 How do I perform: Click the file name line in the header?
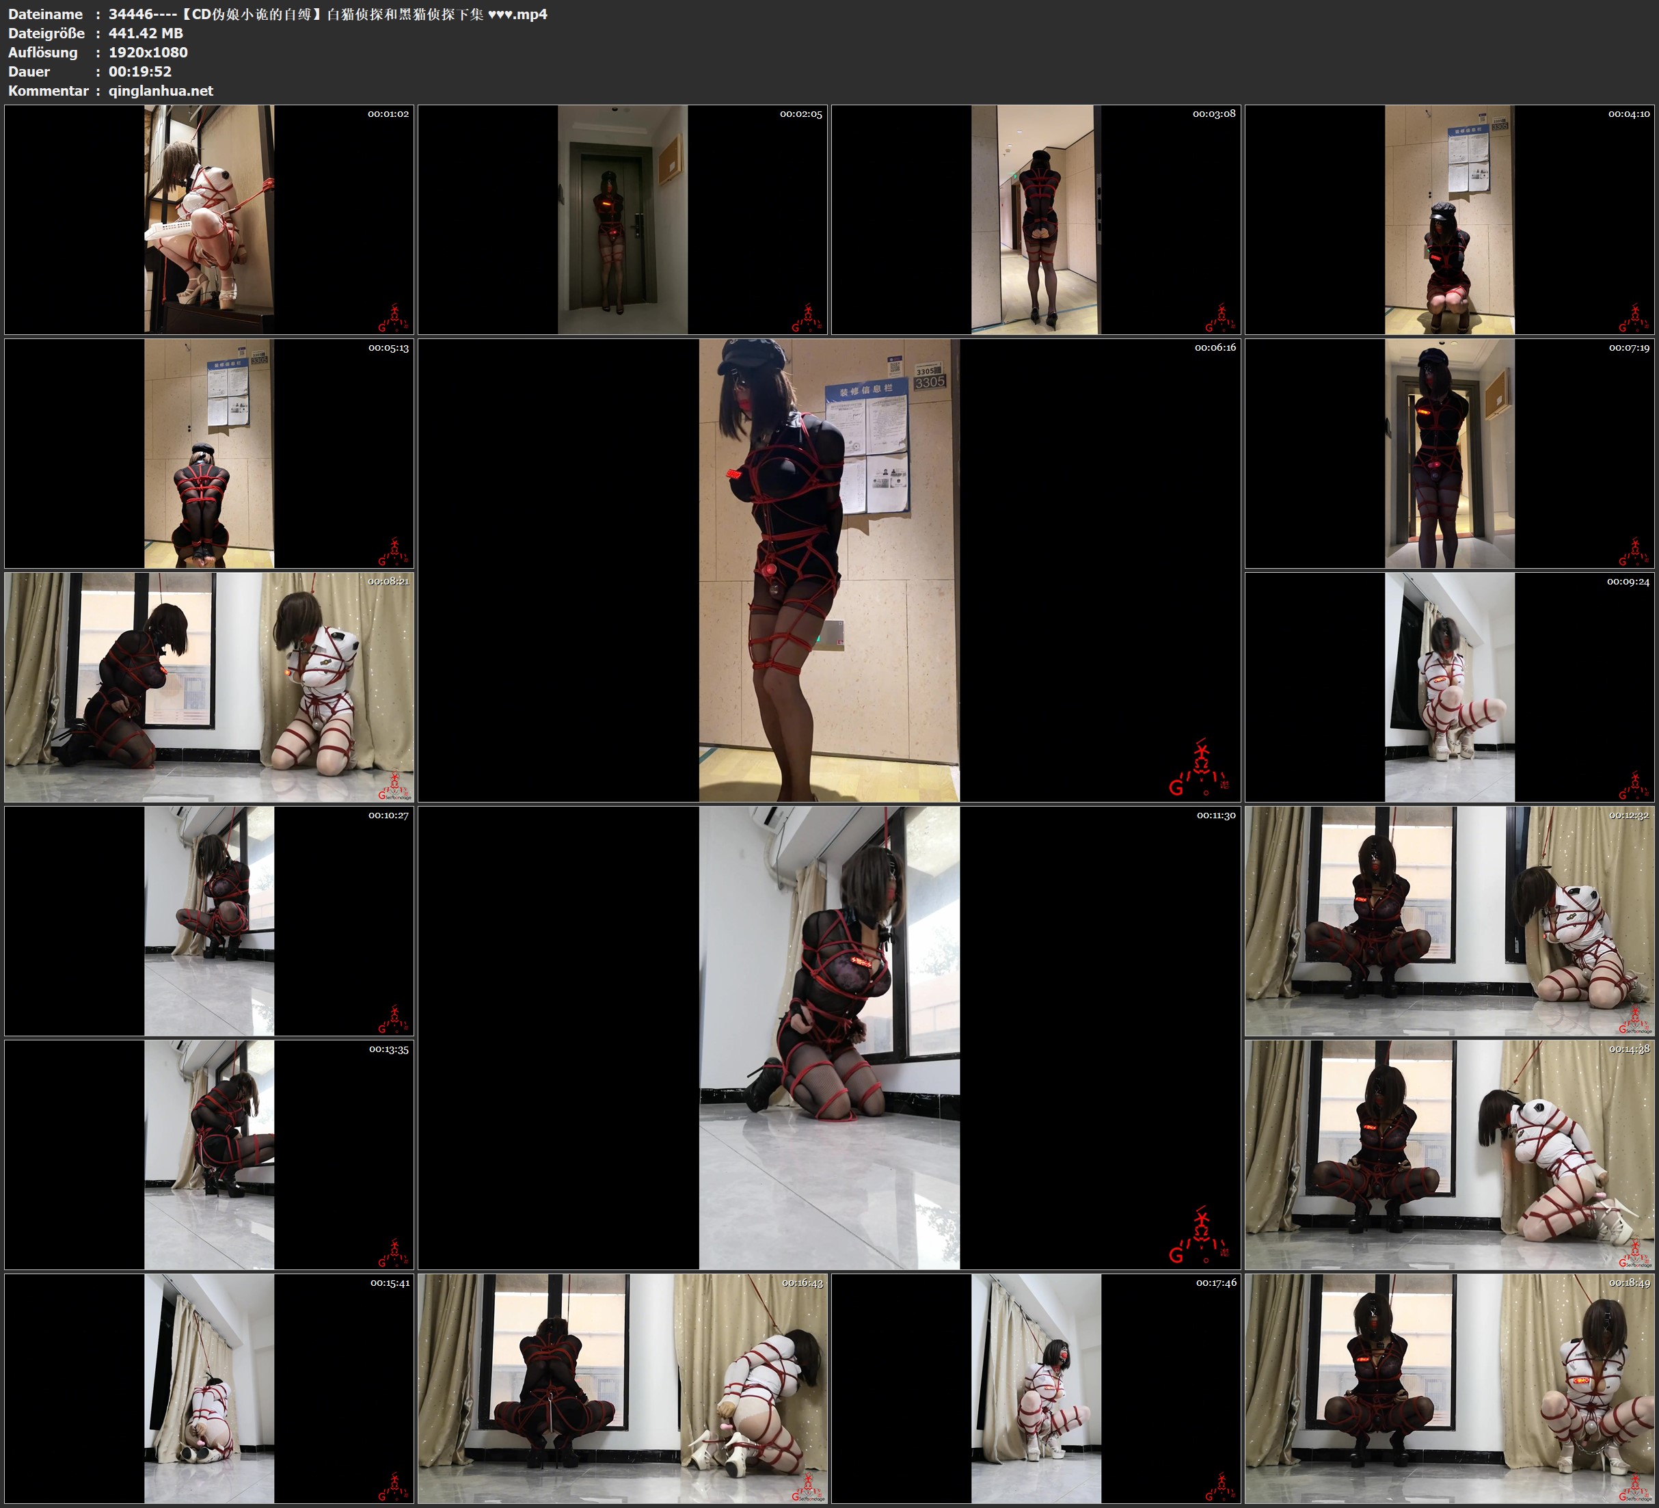click(327, 14)
